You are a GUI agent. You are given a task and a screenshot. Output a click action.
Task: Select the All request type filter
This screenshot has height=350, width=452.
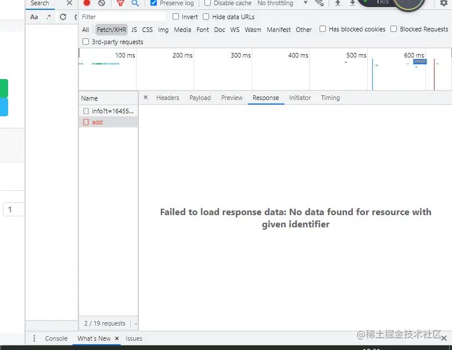(85, 30)
